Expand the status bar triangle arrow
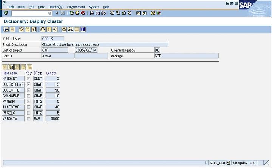272x168 pixels. (206, 163)
